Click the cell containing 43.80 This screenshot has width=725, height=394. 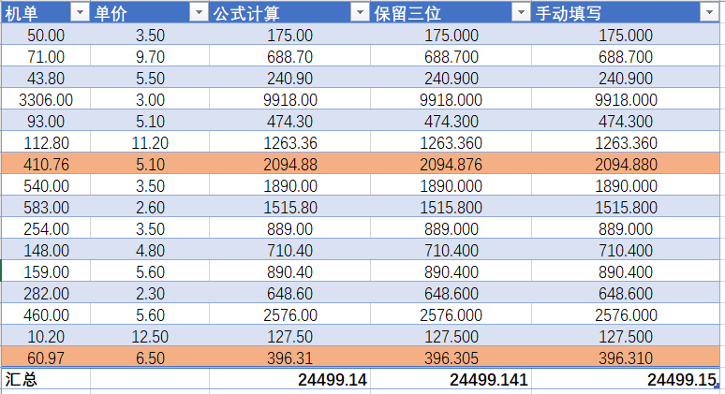tap(46, 78)
